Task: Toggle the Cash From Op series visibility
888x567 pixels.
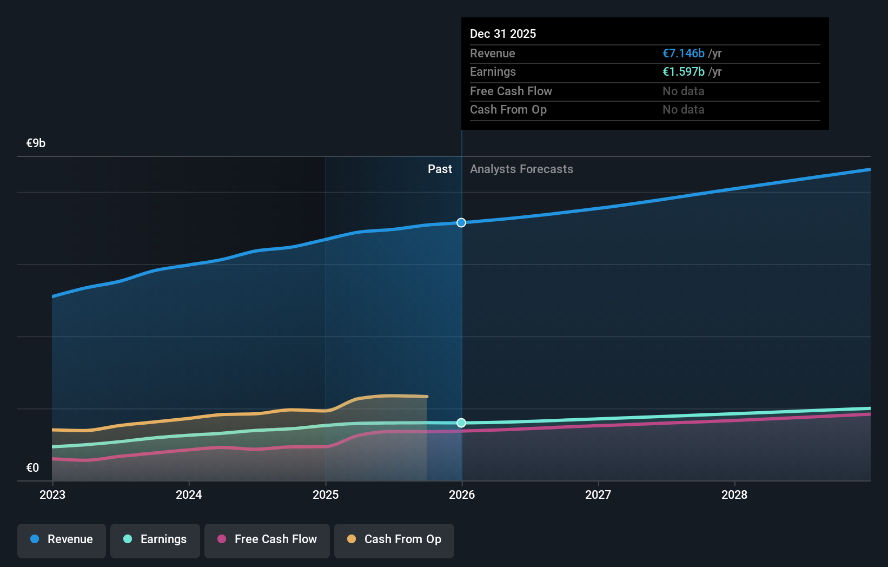Action: coord(394,539)
